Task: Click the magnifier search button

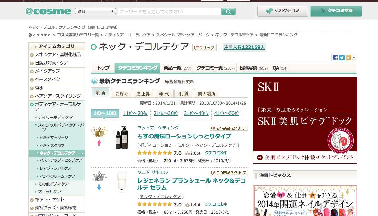Action: [228, 11]
